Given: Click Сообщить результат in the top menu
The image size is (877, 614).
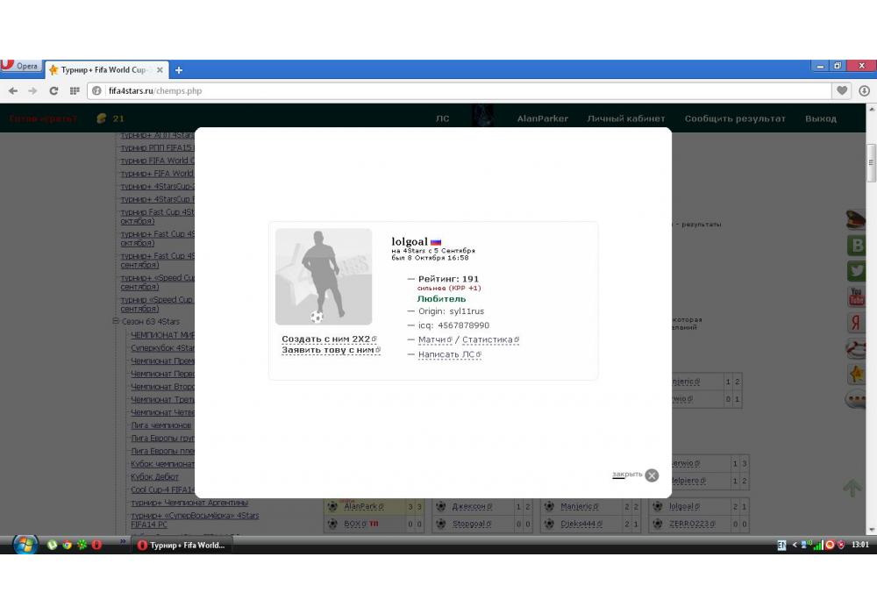Looking at the screenshot, I should [735, 118].
